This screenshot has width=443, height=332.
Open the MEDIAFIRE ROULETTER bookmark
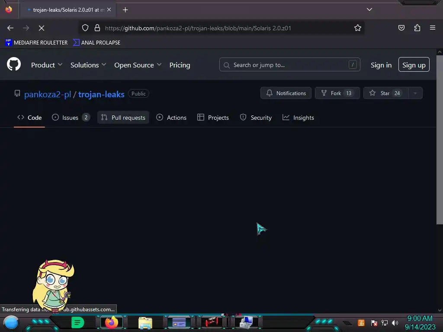36,43
